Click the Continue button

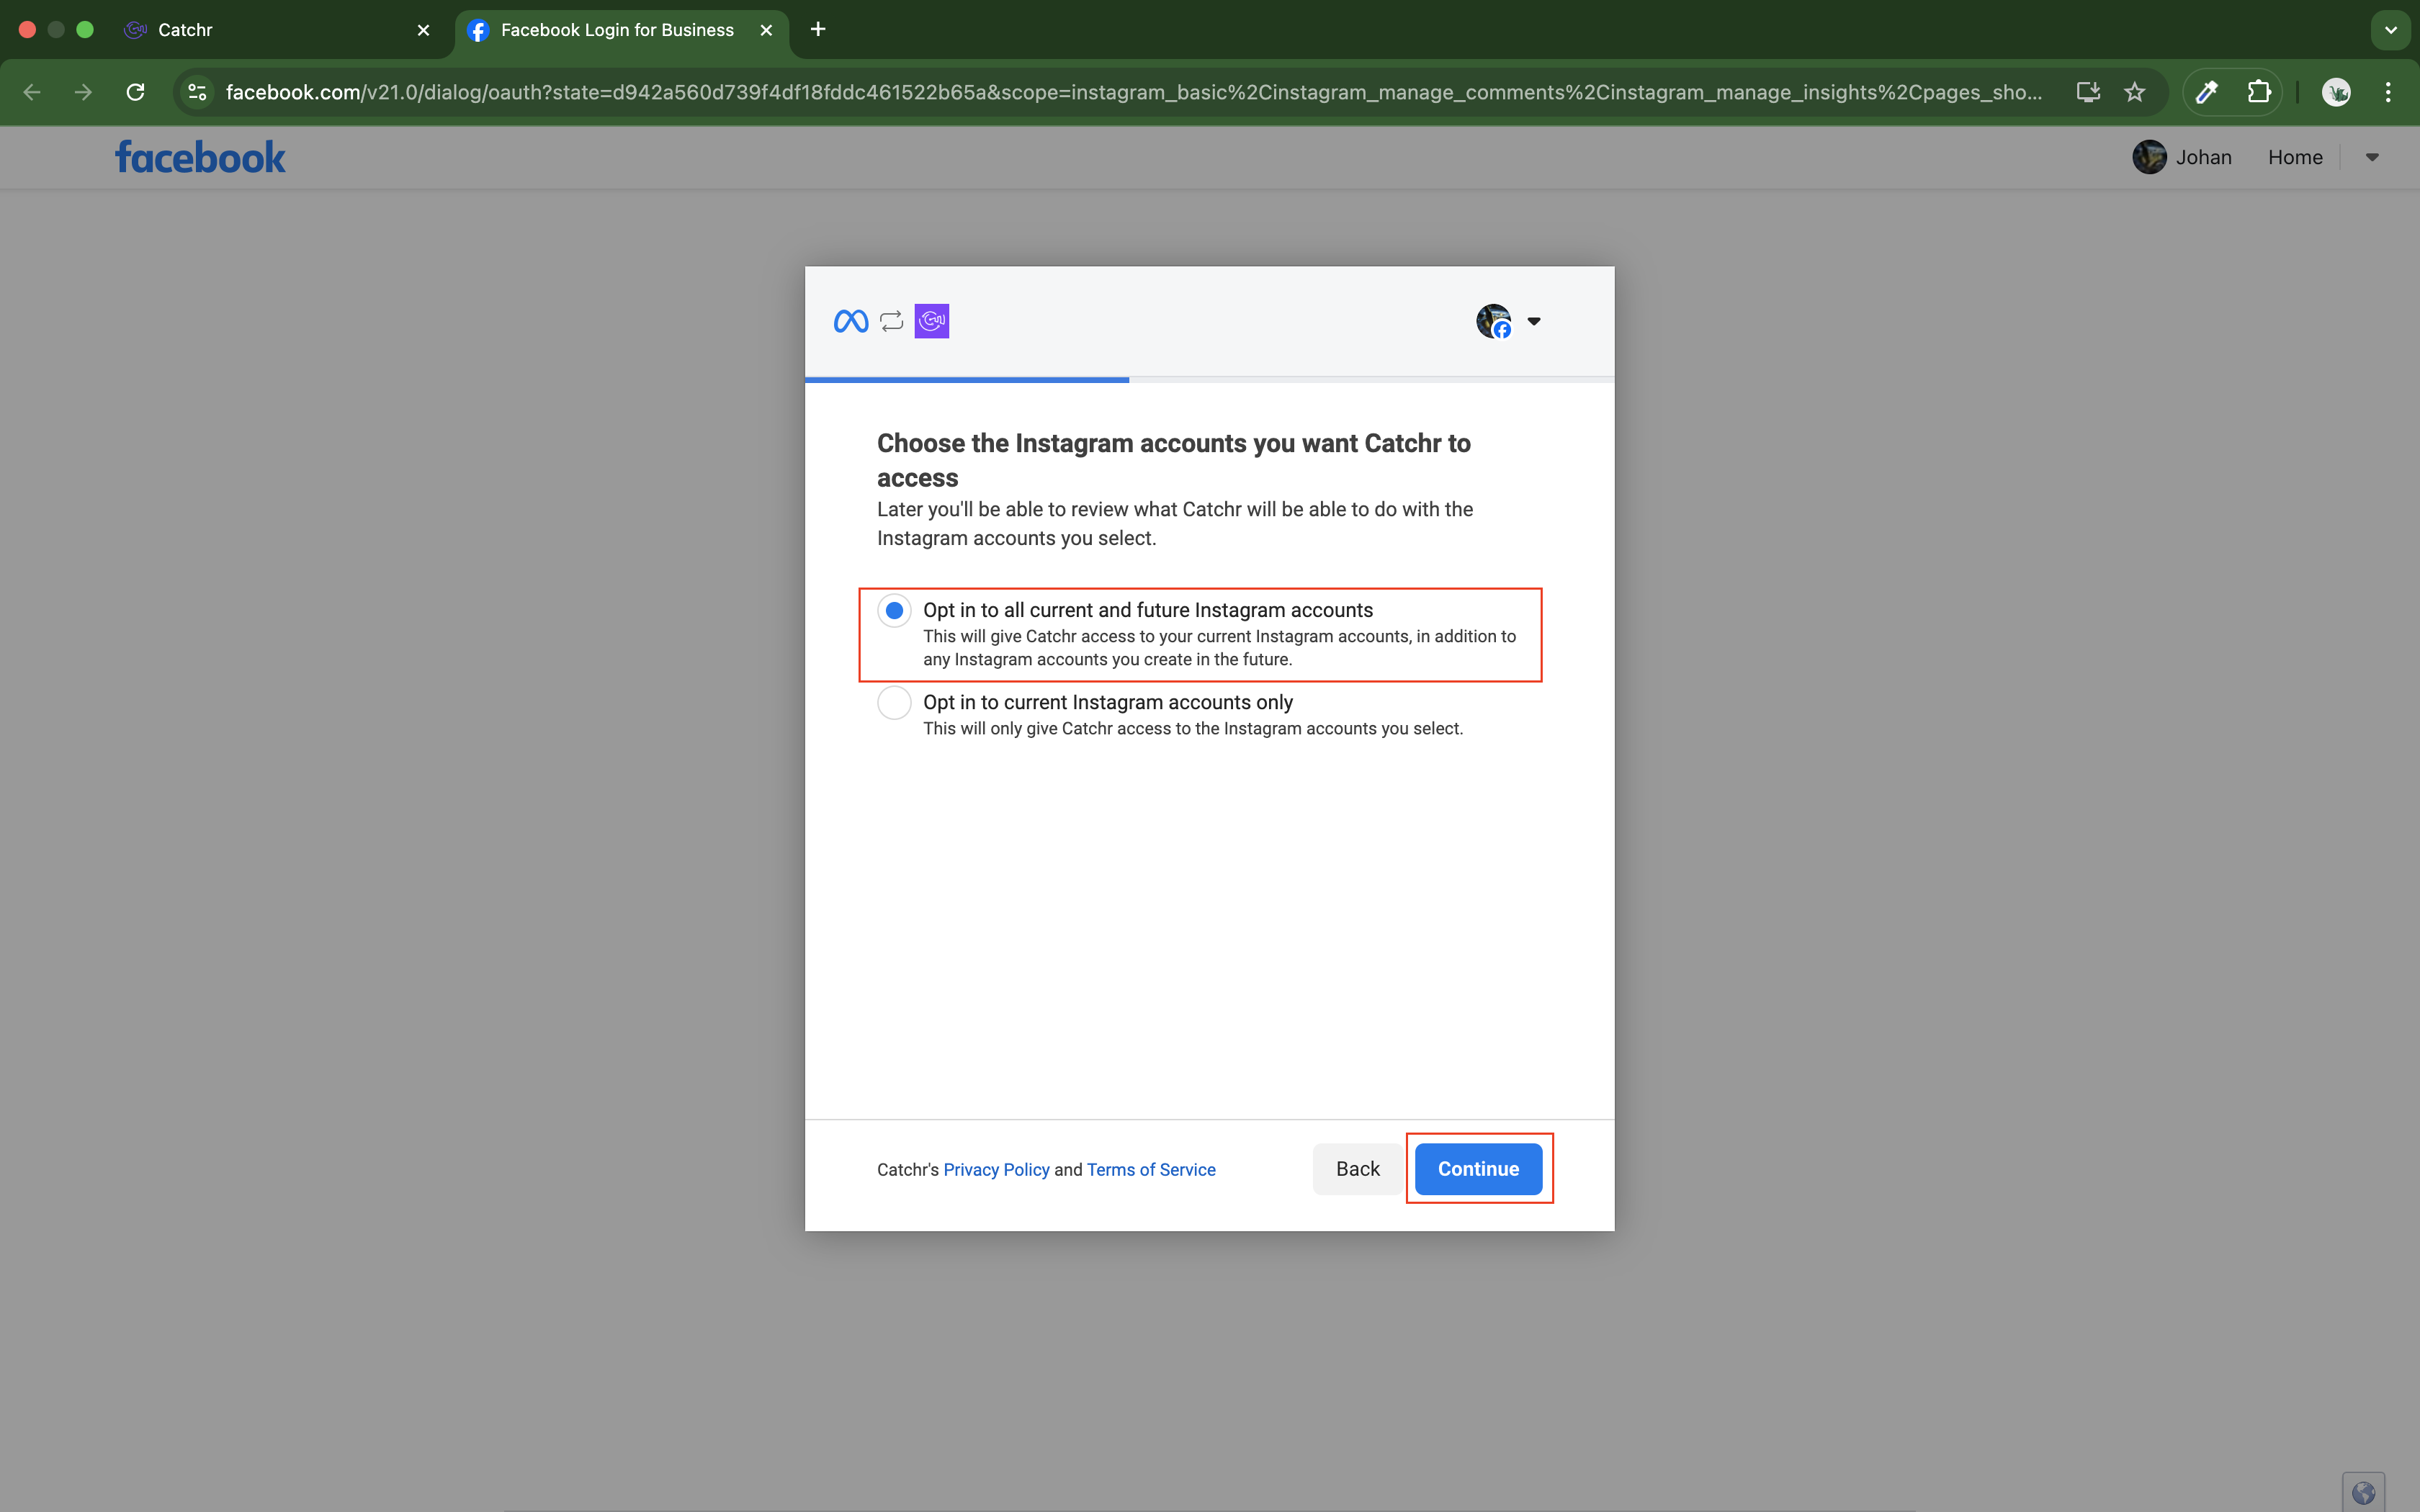[1478, 1168]
